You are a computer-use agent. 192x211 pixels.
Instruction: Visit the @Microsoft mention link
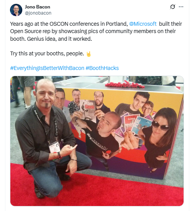[143, 24]
